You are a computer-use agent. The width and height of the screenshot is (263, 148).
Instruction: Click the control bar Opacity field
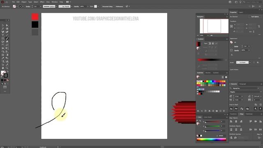[x=83, y=7]
